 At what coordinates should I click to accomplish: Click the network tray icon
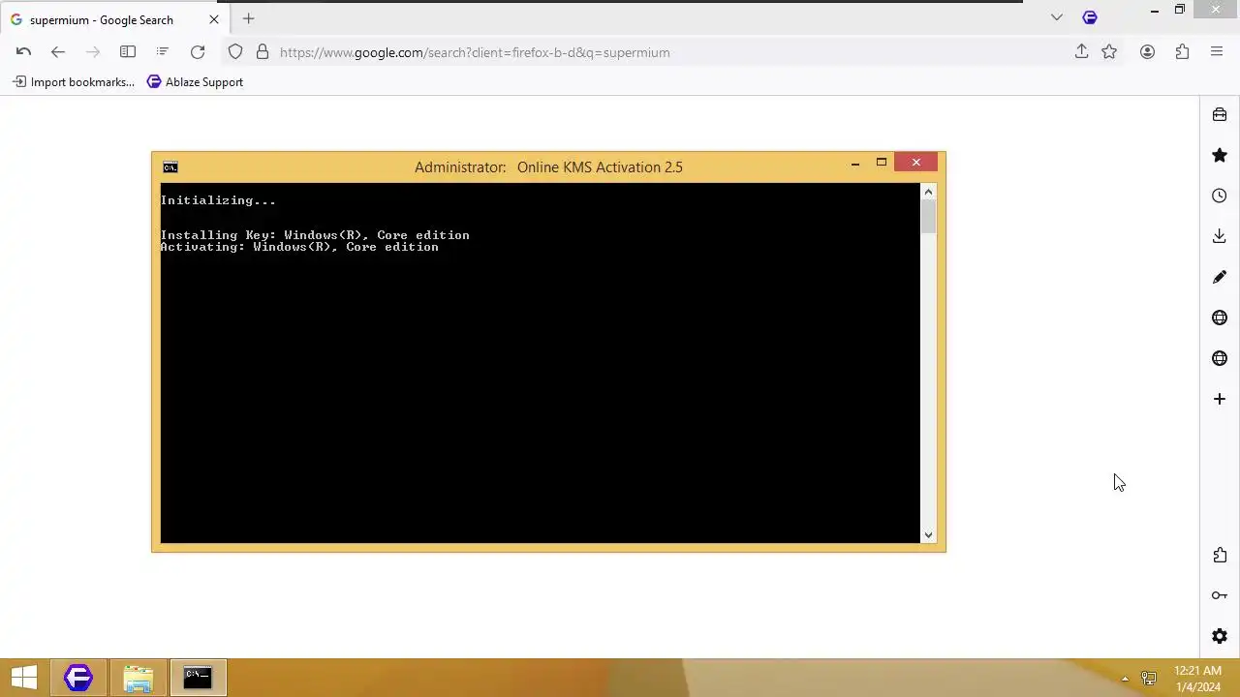pyautogui.click(x=1149, y=678)
